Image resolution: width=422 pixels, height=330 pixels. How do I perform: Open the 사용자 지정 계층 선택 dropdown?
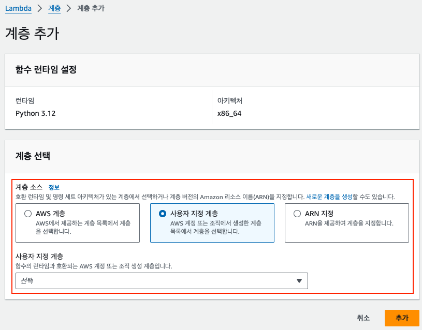162,281
